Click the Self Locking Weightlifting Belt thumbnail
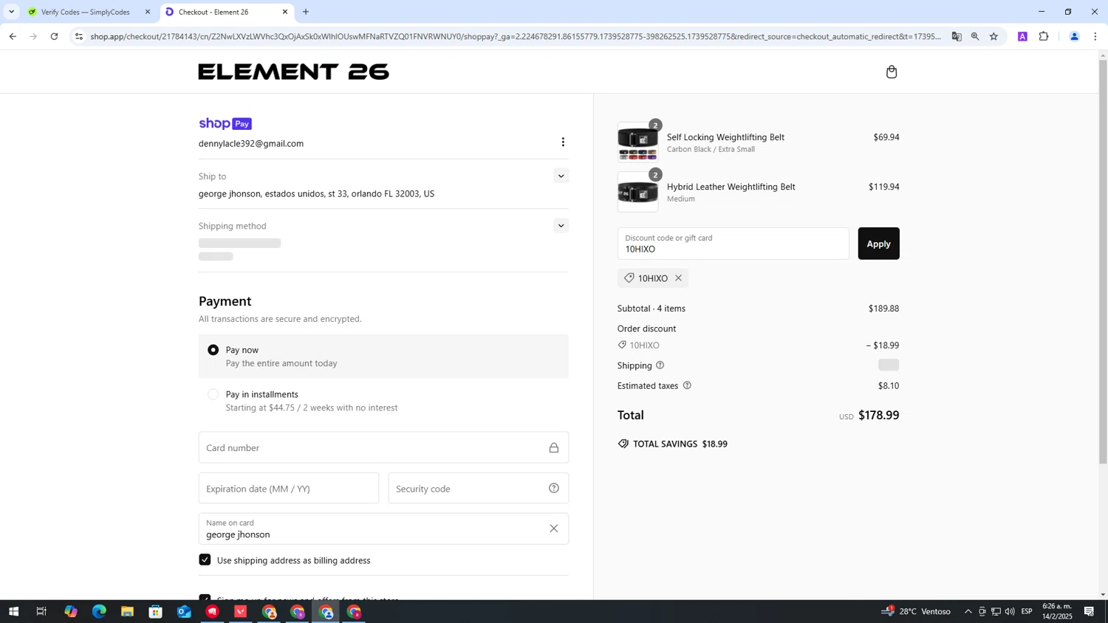 coord(637,142)
